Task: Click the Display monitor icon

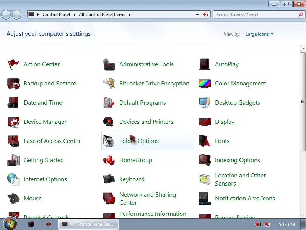Action: pos(205,122)
